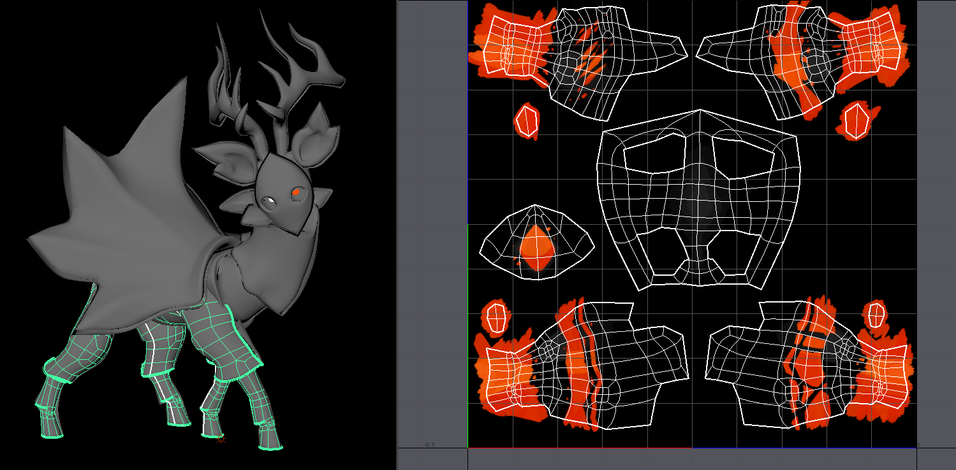Select the UV shell containing the orange diamond
The image size is (956, 470).
536,242
